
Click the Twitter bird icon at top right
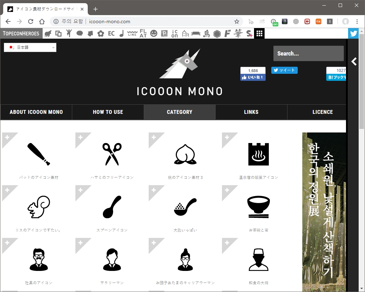tap(353, 33)
